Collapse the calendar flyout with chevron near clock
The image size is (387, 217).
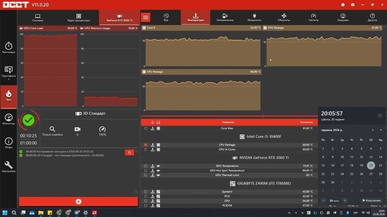click(x=380, y=116)
